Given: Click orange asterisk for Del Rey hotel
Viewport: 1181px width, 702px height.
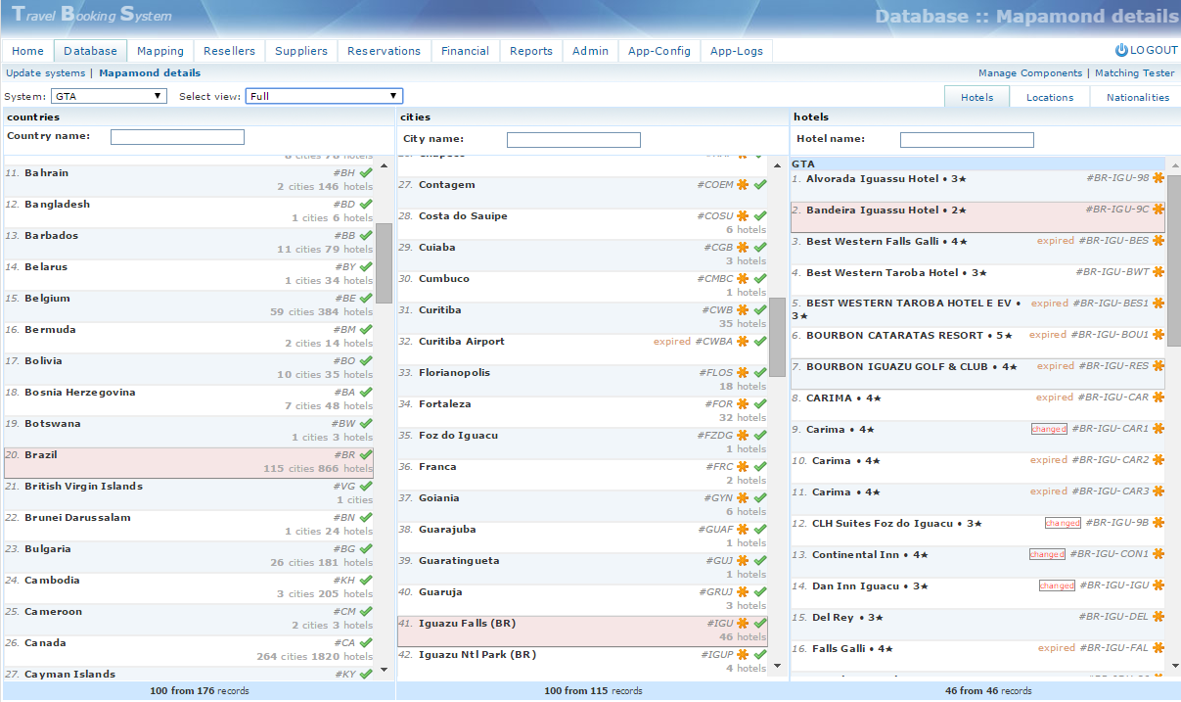Looking at the screenshot, I should click(x=1158, y=617).
